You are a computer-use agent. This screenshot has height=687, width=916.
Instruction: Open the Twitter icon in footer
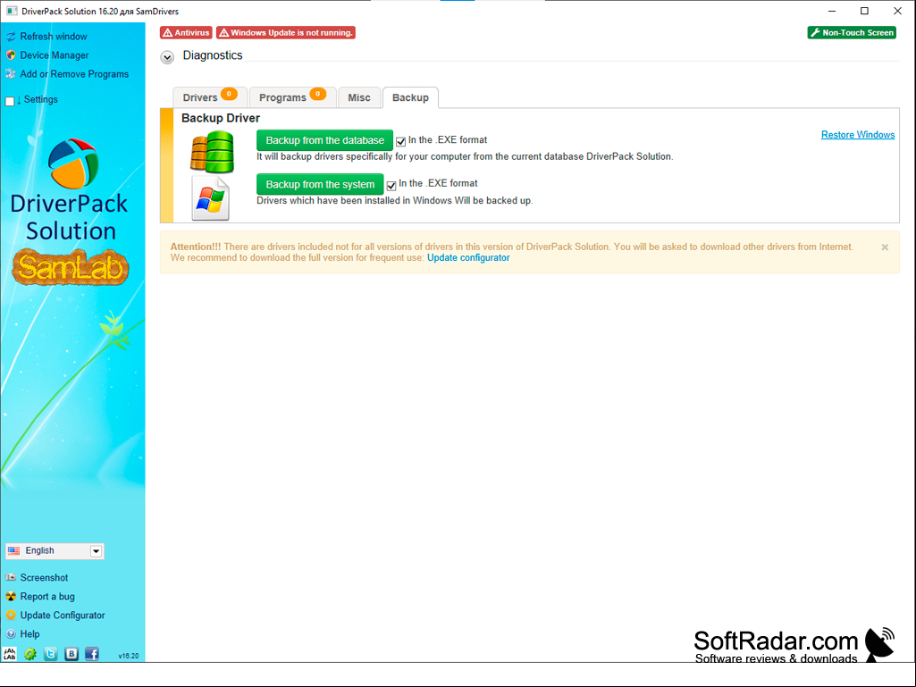point(51,654)
